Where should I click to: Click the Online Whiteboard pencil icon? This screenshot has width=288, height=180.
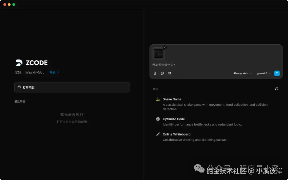(157, 134)
